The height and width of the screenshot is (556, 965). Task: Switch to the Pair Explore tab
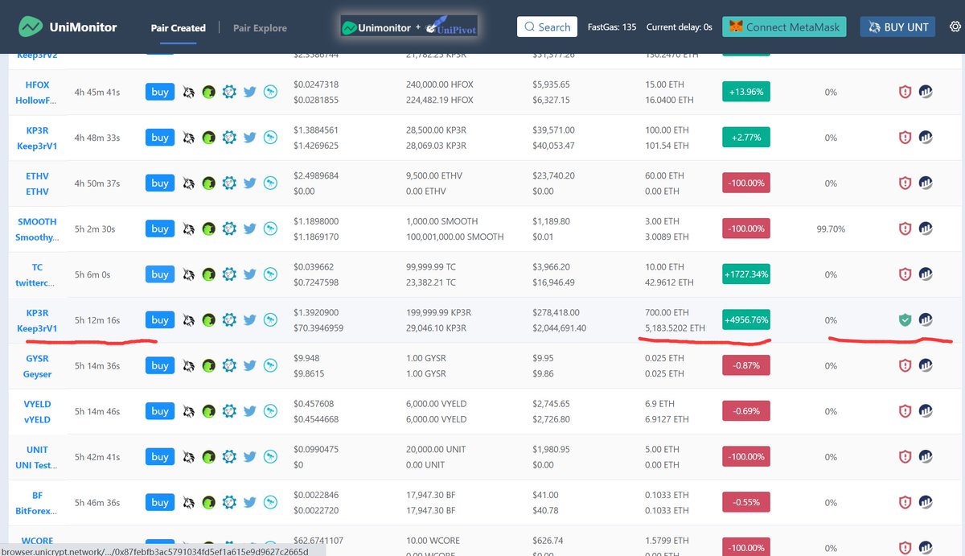click(x=260, y=28)
